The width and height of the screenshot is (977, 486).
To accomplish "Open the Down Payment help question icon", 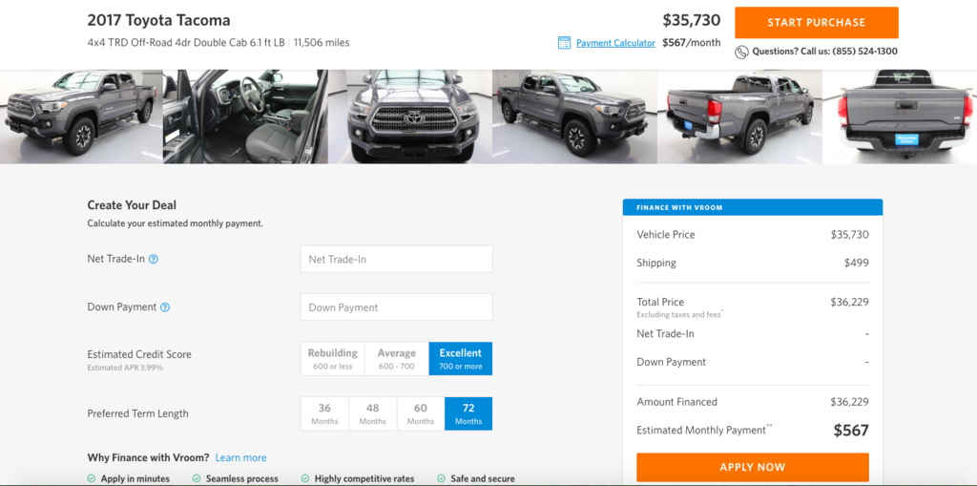I will [x=165, y=307].
